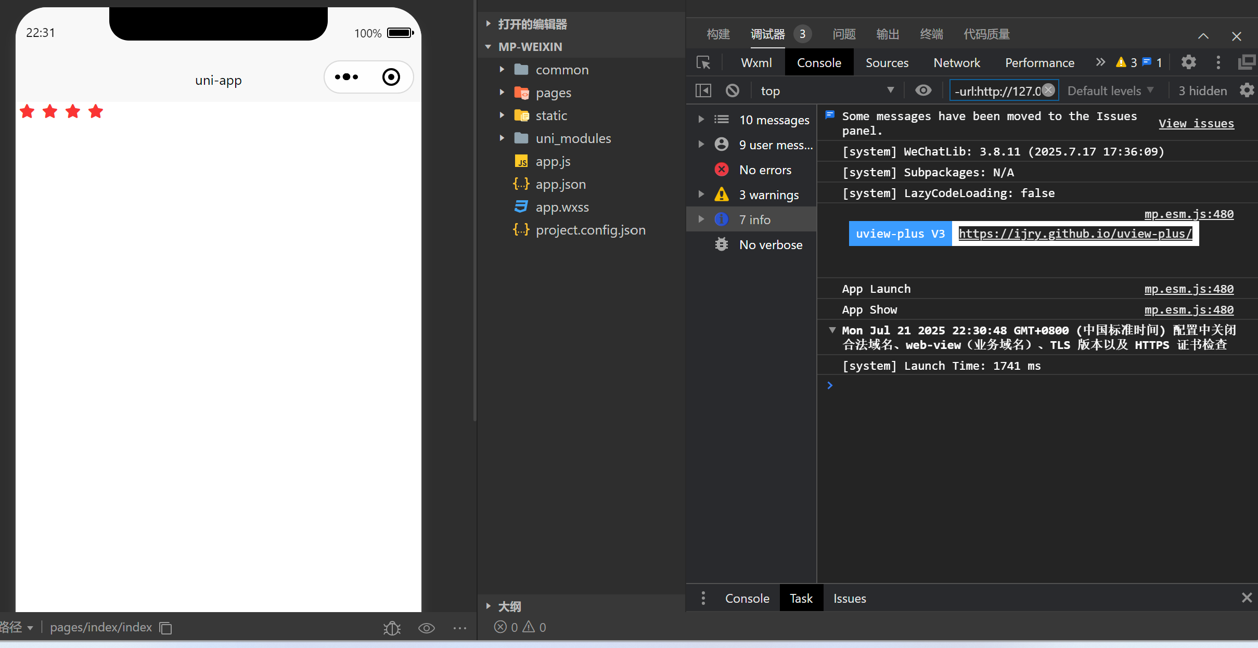1258x648 pixels.
Task: Click the preview eye icon in simulator bar
Action: [x=426, y=628]
